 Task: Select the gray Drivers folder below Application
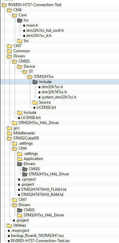[x=29, y=164]
